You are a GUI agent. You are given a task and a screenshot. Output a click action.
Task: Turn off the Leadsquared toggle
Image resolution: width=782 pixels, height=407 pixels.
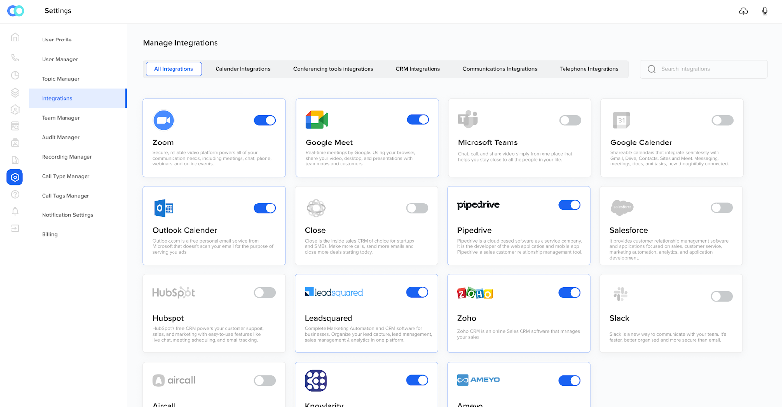point(417,292)
